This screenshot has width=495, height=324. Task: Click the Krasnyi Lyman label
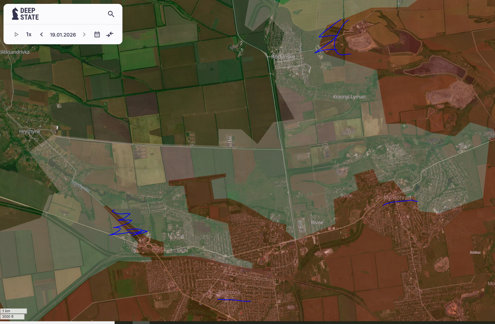coord(349,97)
